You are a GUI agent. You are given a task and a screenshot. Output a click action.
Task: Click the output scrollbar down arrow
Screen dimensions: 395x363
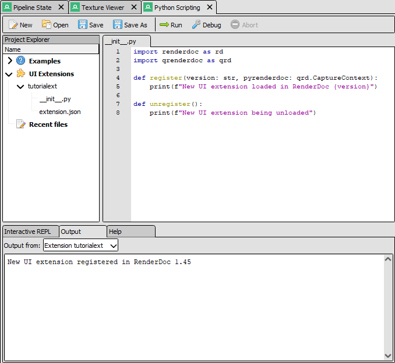coord(387,355)
